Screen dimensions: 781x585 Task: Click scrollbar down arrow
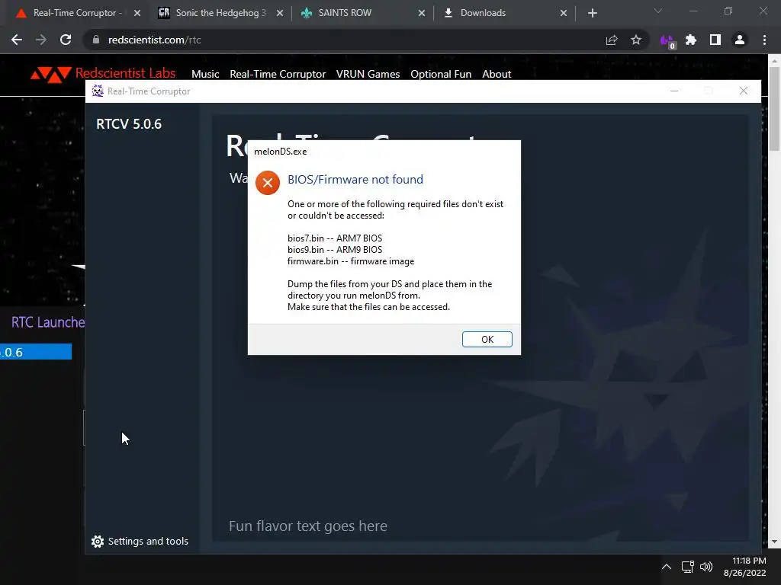[x=774, y=542]
